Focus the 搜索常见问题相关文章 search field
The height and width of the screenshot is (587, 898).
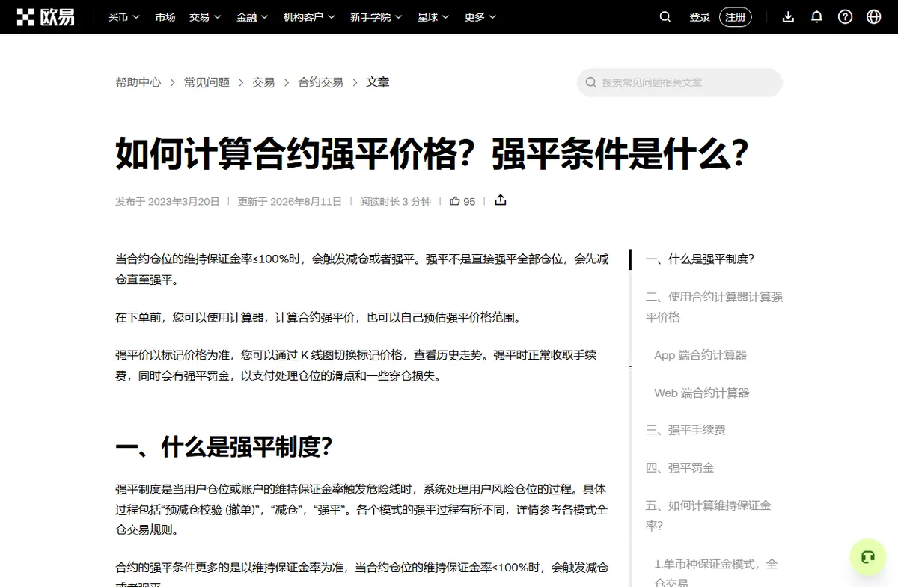point(679,82)
